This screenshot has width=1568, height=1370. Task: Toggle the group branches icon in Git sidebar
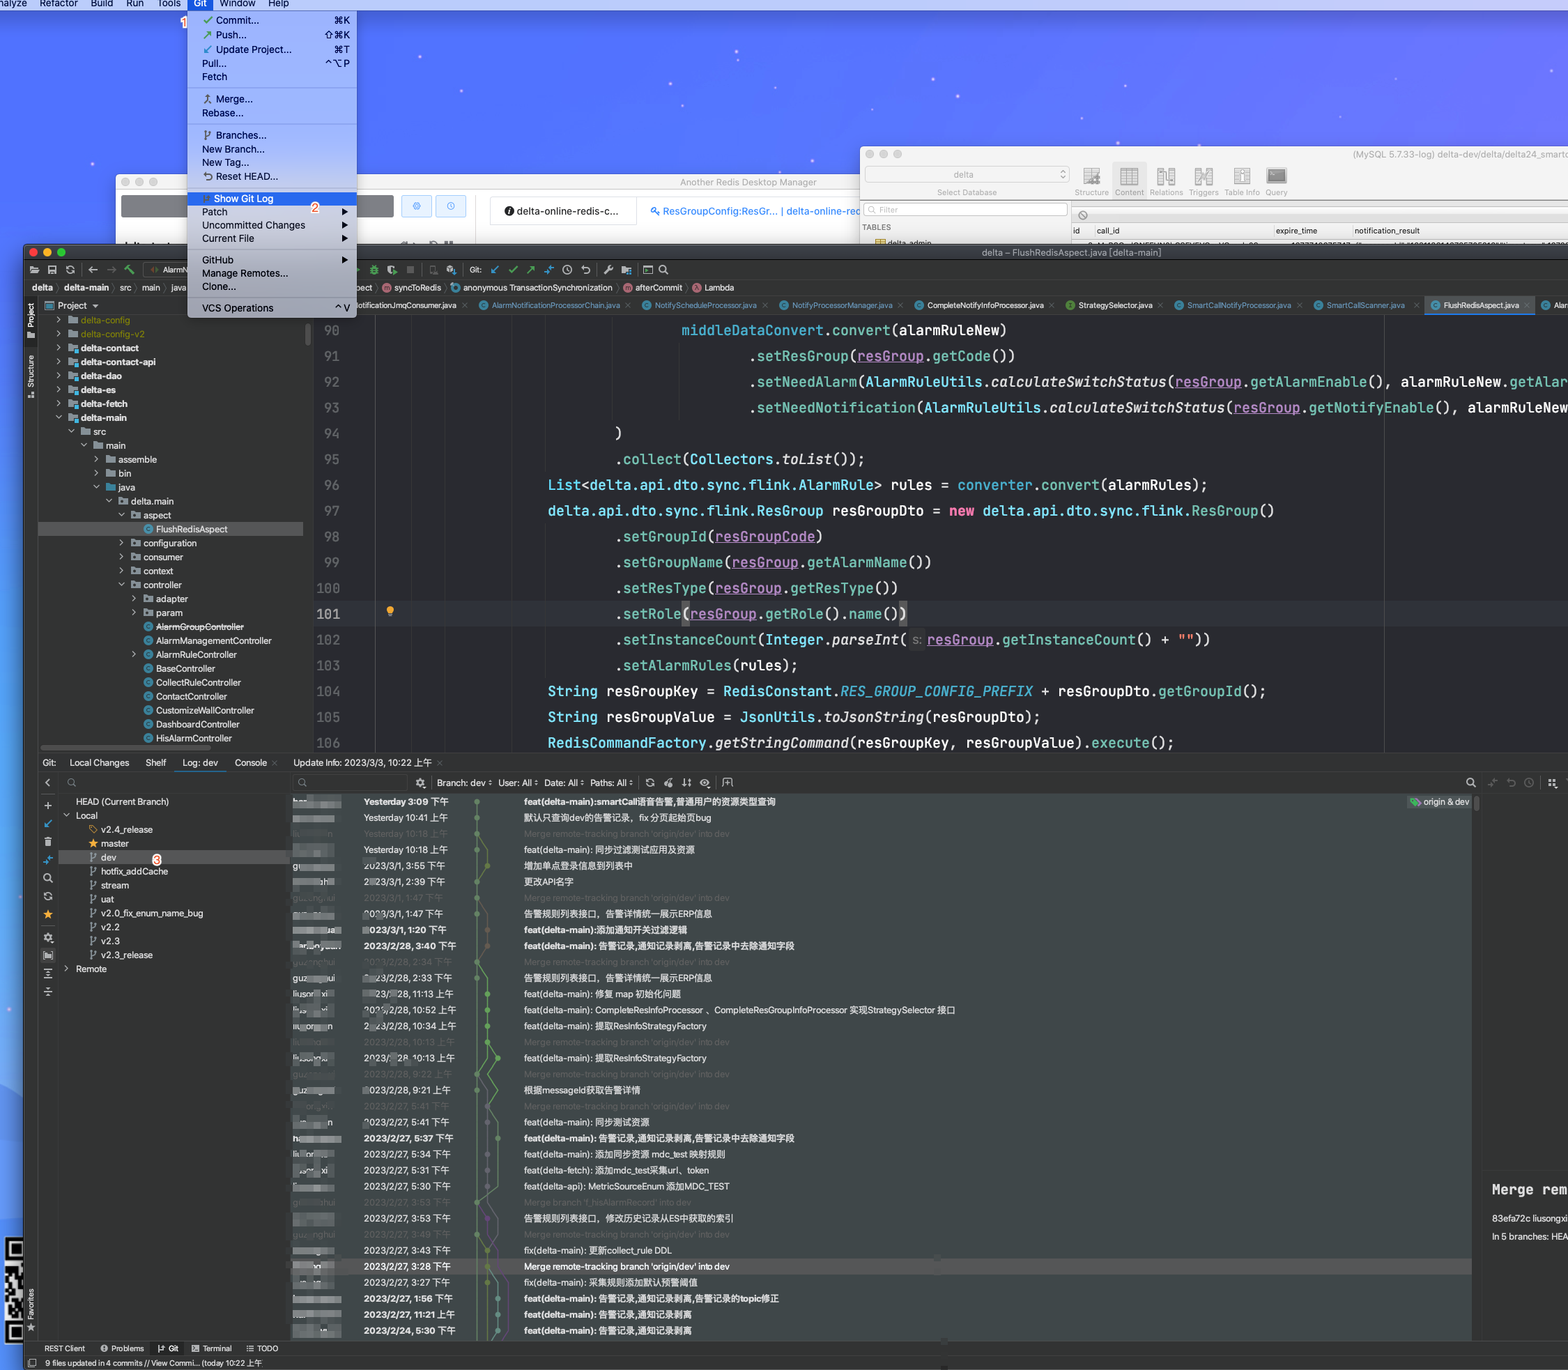coord(48,955)
